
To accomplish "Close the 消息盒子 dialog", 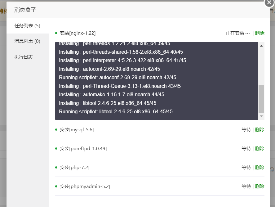I will coord(269,2).
